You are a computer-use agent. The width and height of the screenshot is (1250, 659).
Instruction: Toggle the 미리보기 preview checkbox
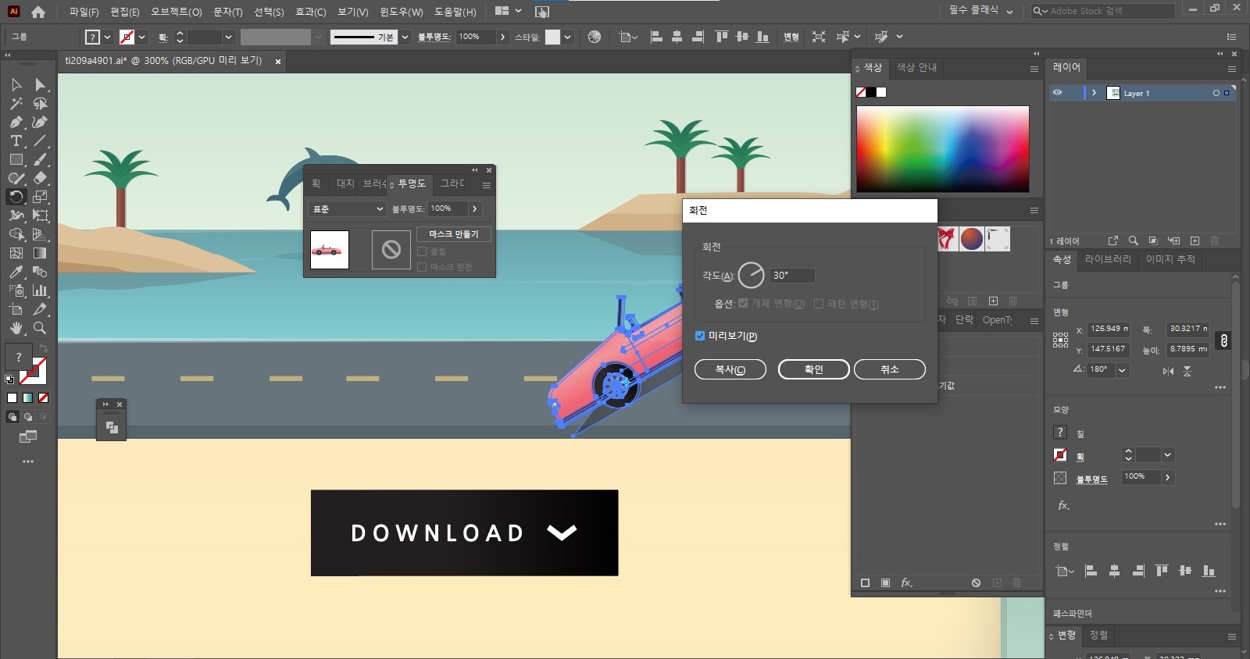click(x=700, y=336)
